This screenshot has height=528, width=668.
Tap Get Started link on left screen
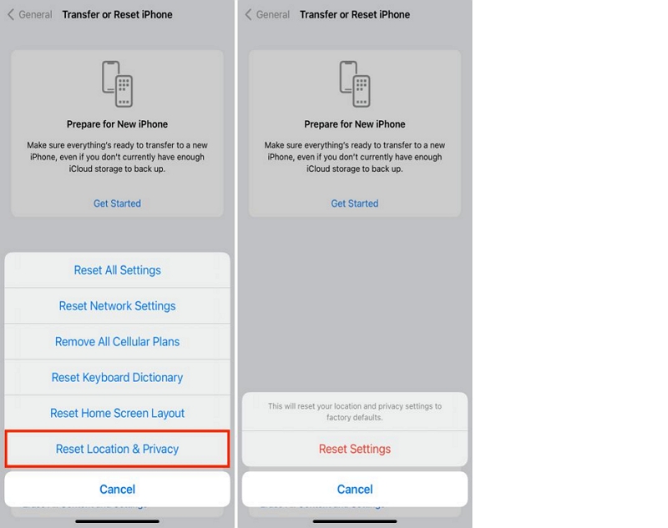pos(117,204)
